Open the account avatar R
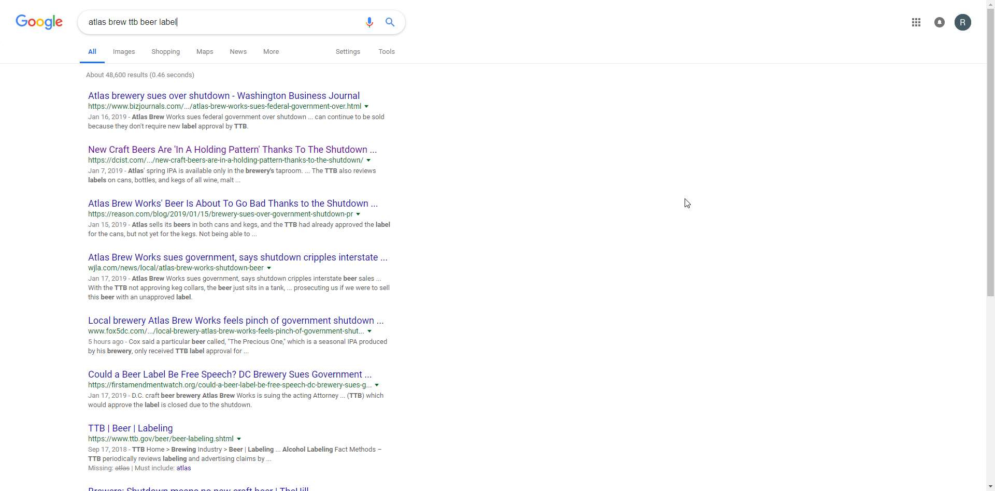Viewport: 995px width, 491px height. click(963, 22)
